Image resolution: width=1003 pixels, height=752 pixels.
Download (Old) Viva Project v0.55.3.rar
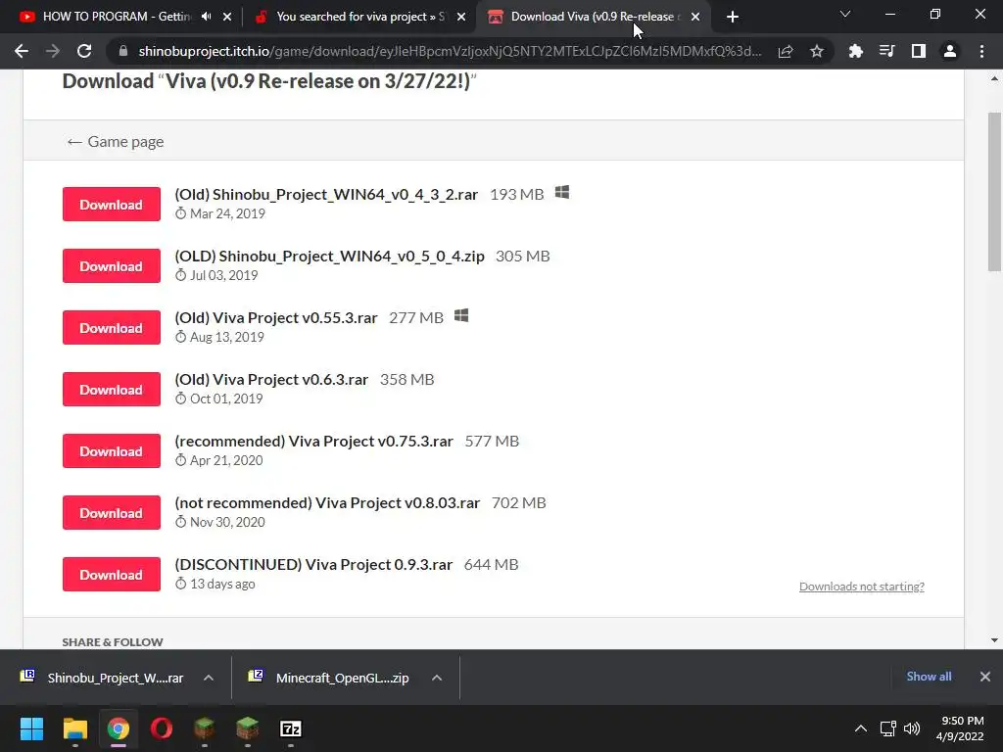(x=112, y=327)
